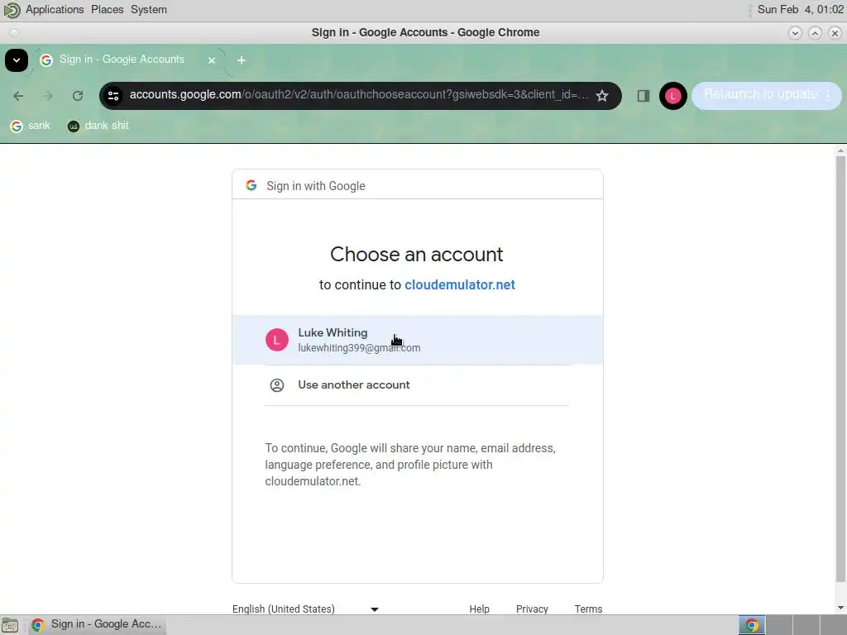Open the Chrome three-dot menu
The image size is (847, 635).
pos(828,96)
